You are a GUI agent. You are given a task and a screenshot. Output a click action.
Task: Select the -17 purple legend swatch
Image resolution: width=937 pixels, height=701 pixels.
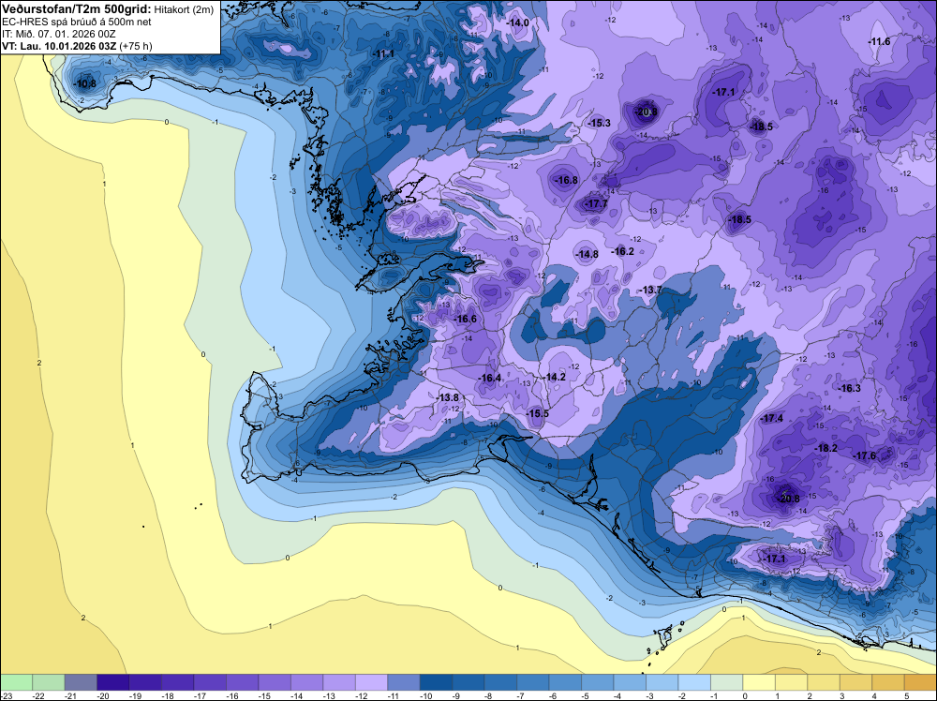tap(210, 682)
